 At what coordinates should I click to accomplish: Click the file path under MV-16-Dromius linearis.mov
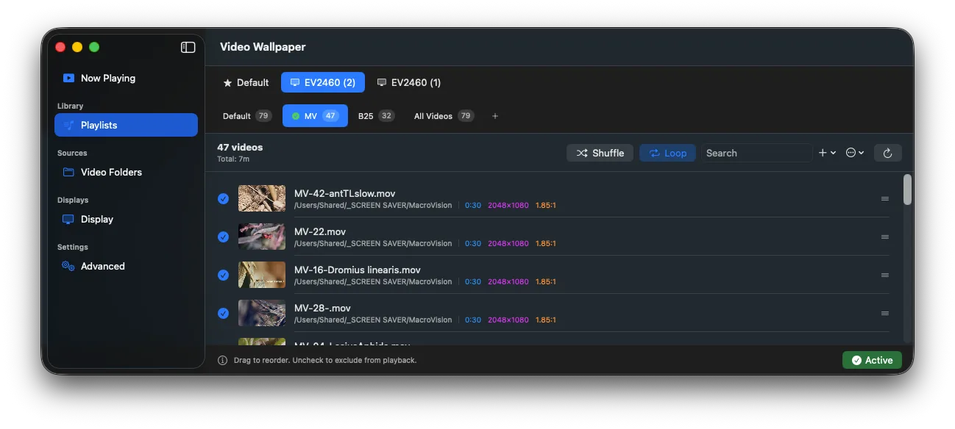click(x=373, y=281)
